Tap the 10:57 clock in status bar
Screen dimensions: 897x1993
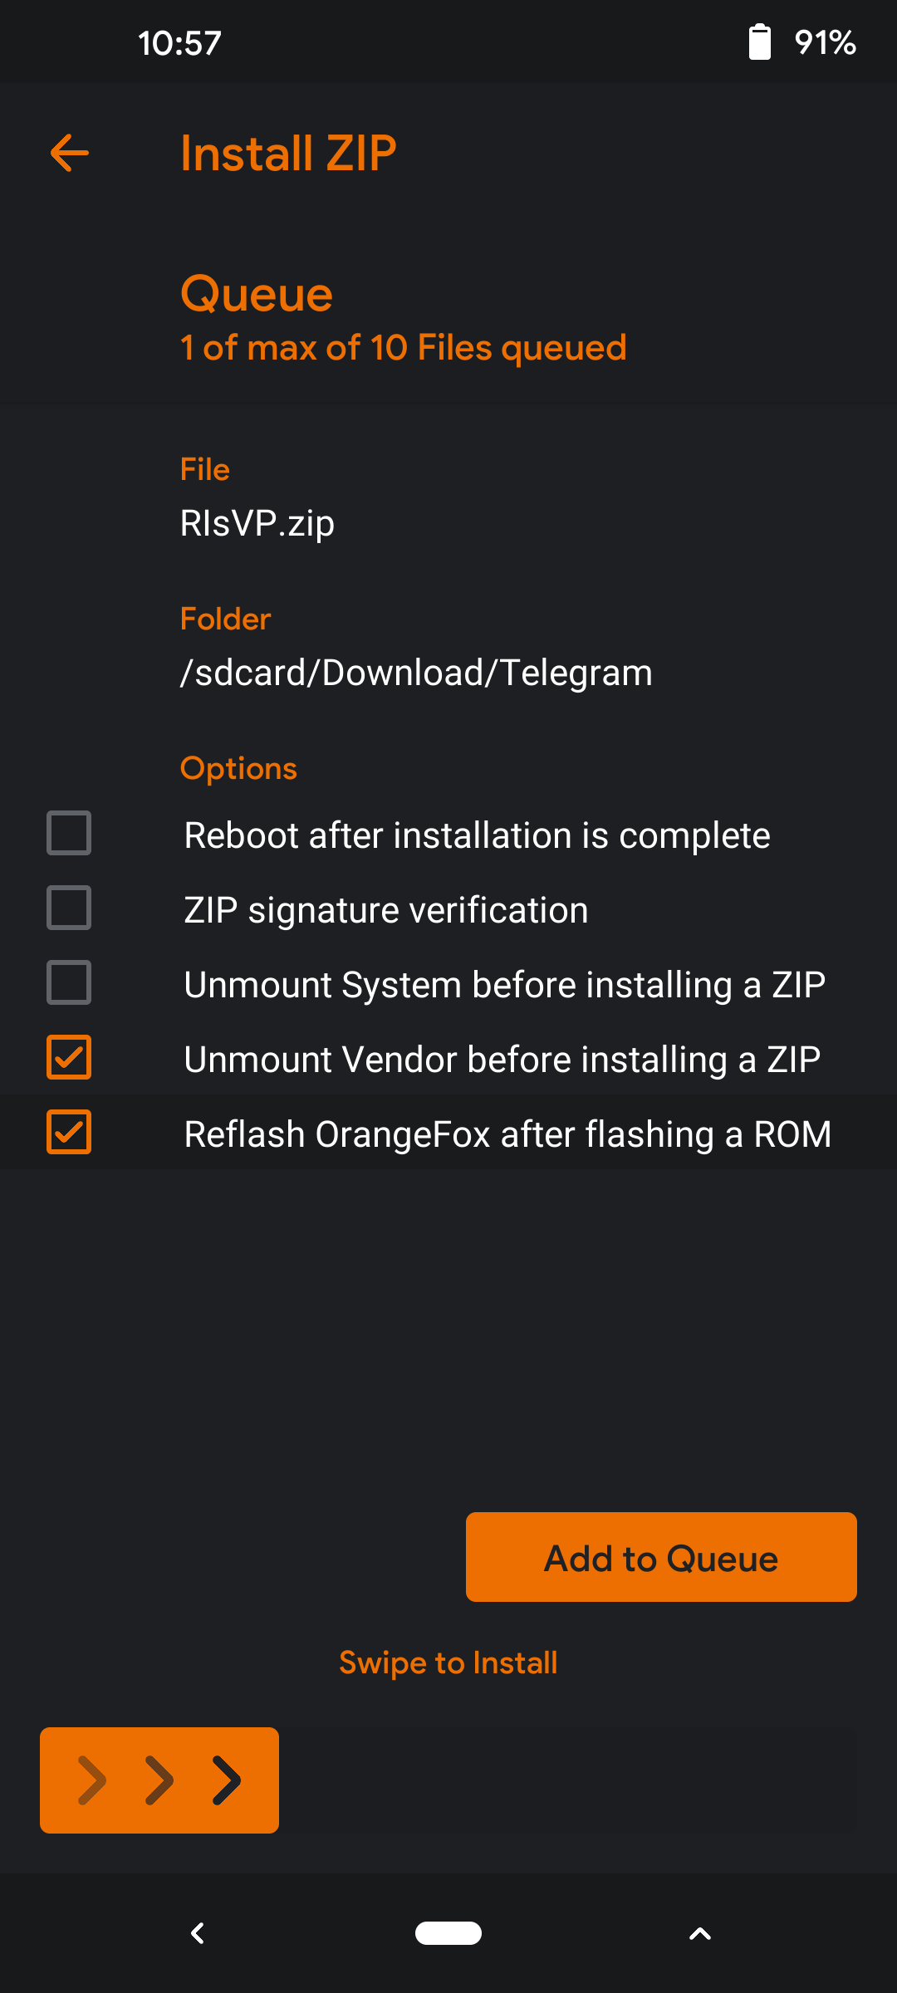coord(179,43)
